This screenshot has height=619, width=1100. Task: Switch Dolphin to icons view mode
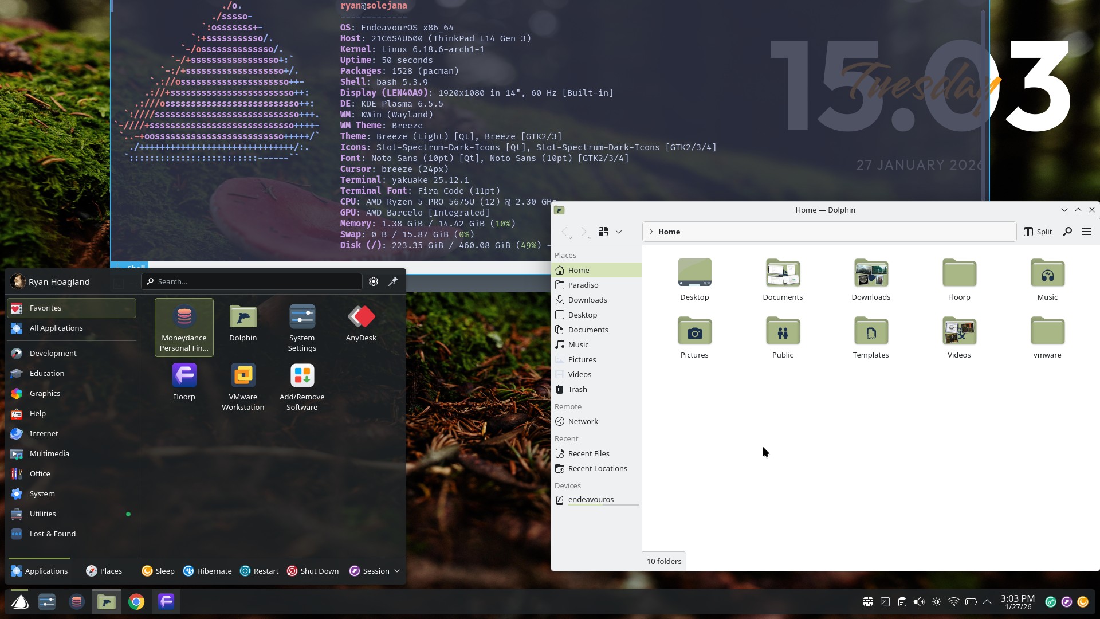coord(603,232)
